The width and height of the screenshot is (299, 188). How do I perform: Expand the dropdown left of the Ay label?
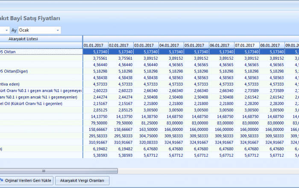[x=6, y=30]
